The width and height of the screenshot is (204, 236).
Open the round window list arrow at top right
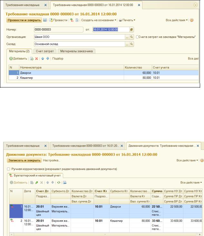[x=195, y=5]
